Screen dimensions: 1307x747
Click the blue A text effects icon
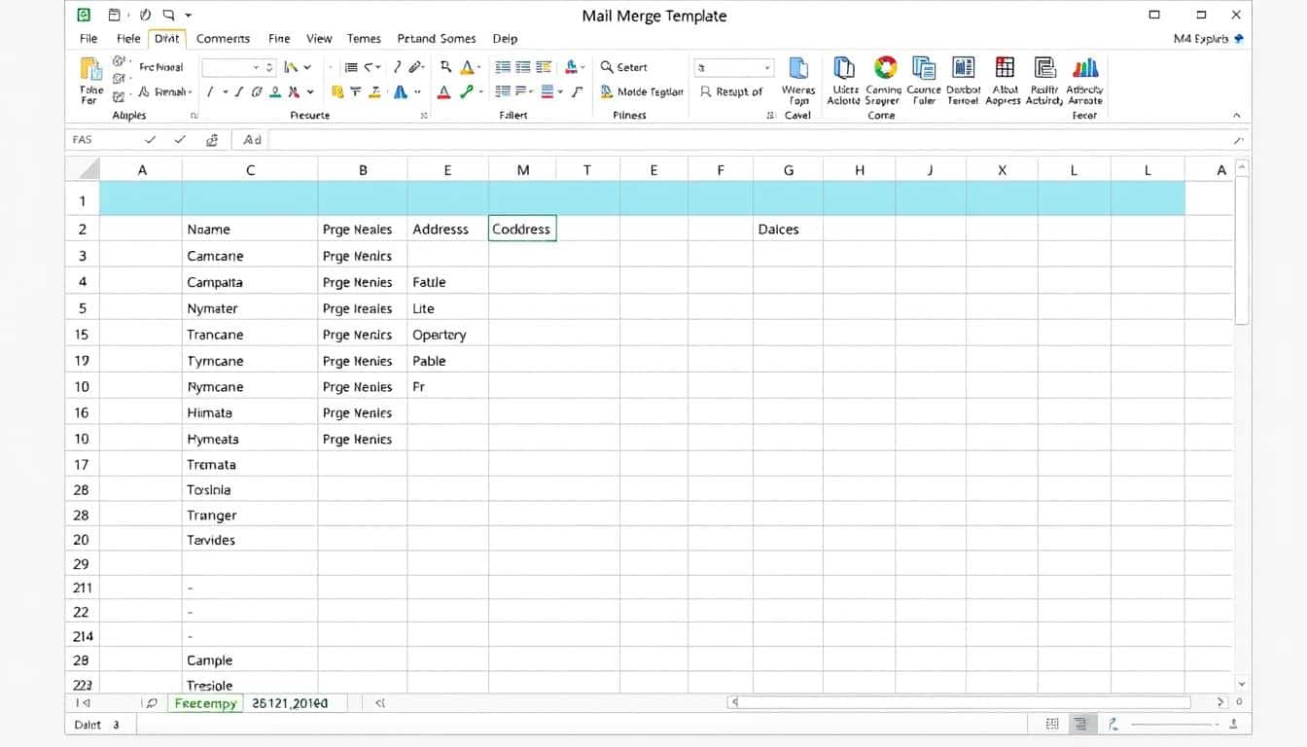[x=400, y=91]
